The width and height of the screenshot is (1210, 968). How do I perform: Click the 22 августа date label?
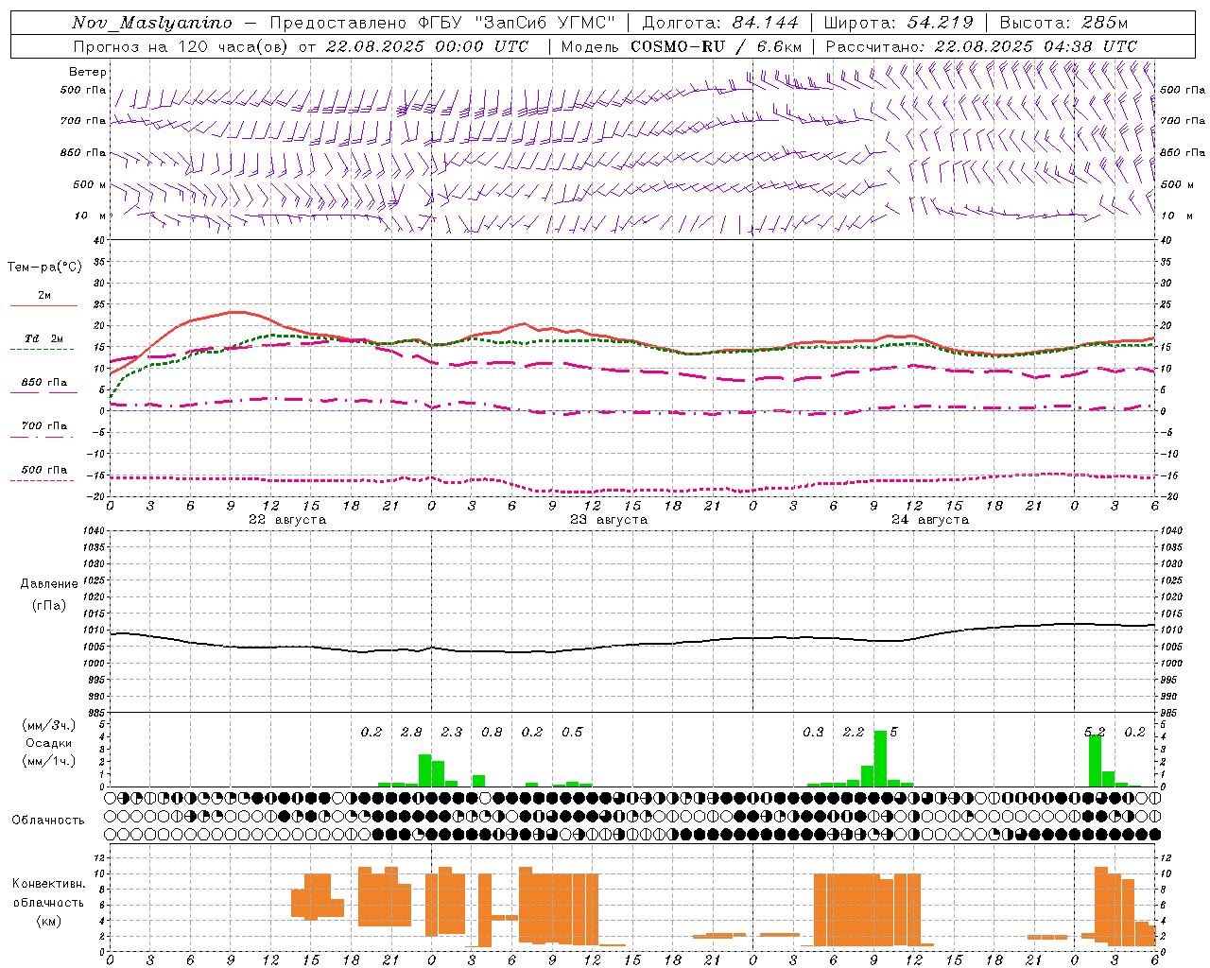(287, 520)
